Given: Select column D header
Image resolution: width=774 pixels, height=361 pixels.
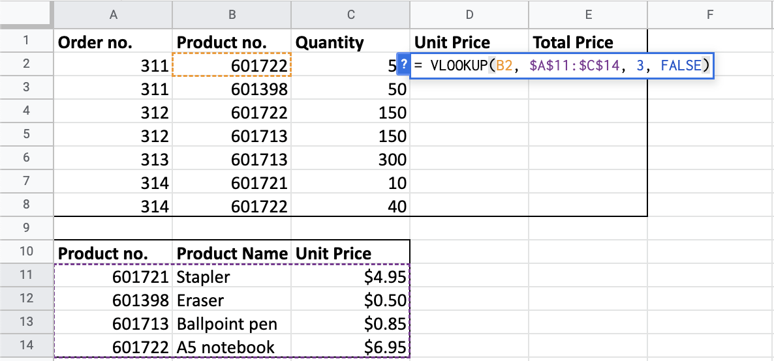Looking at the screenshot, I should tap(469, 15).
